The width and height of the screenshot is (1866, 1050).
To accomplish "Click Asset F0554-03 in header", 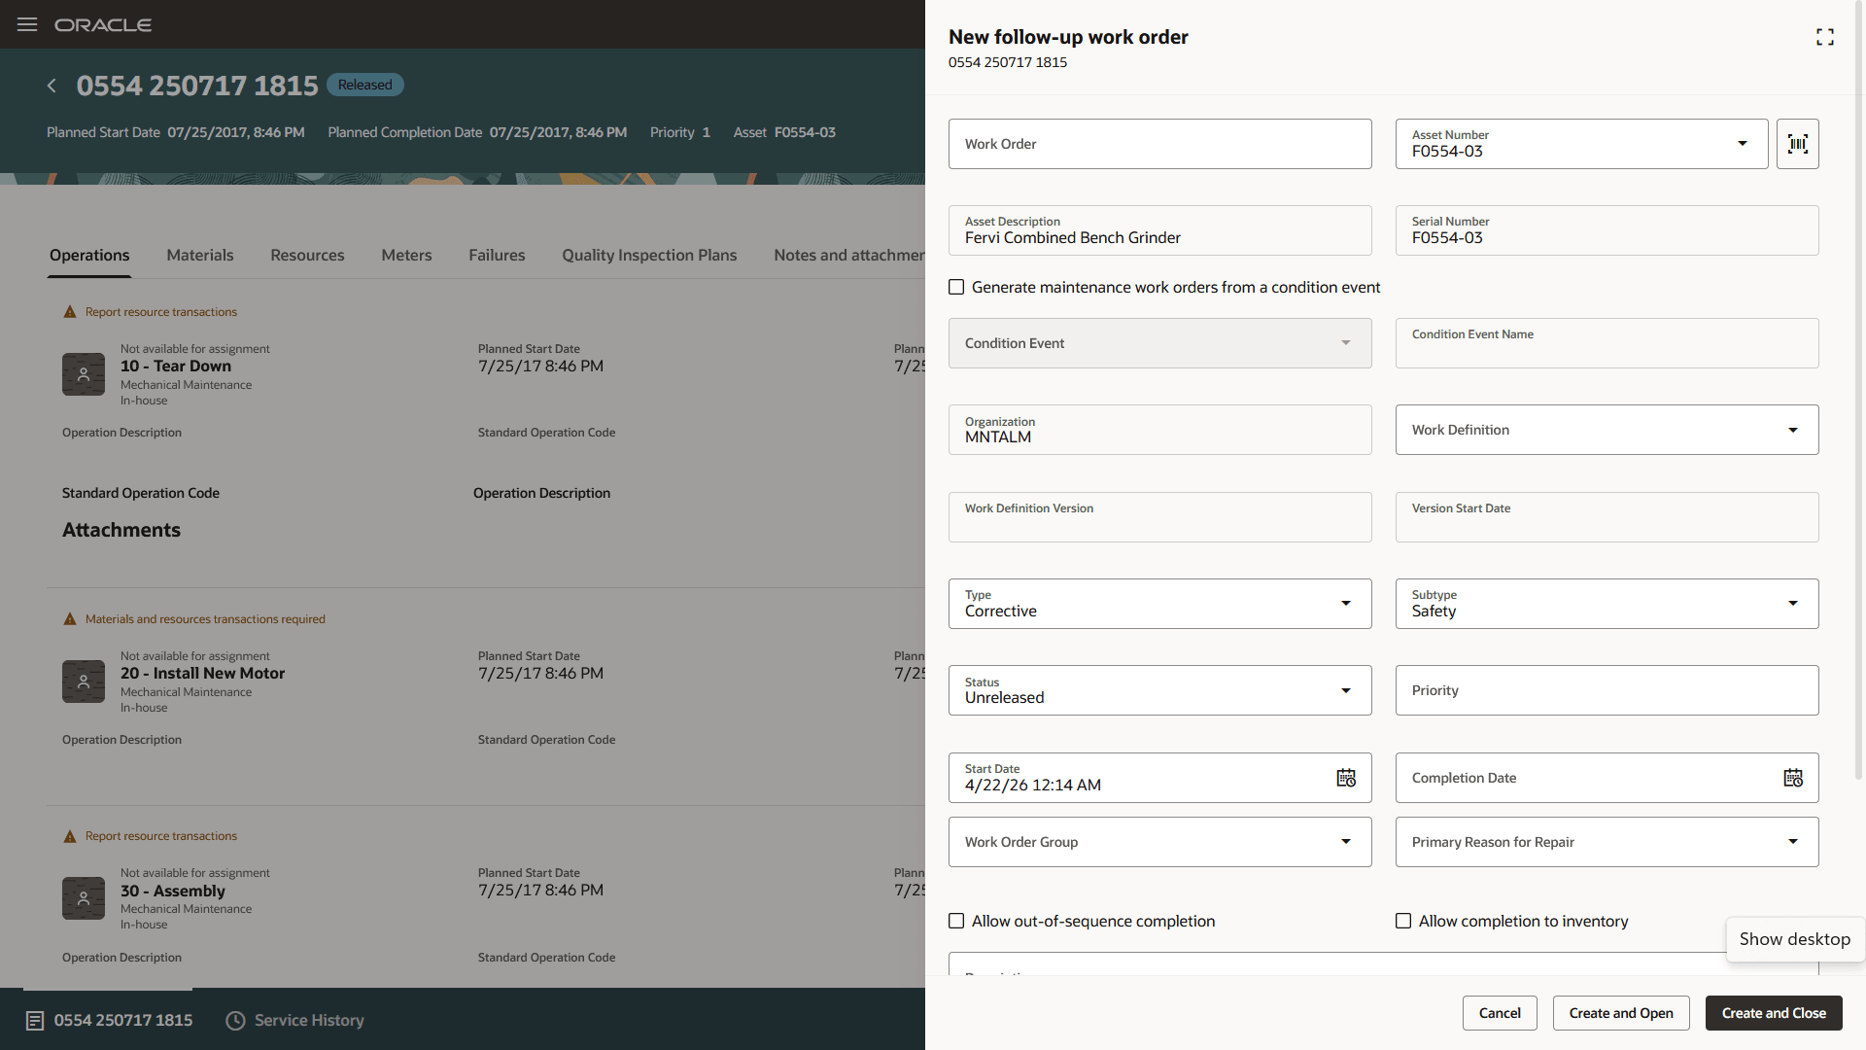I will point(784,132).
